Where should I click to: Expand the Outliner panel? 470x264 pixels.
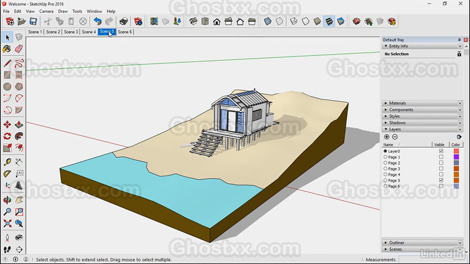pos(386,243)
